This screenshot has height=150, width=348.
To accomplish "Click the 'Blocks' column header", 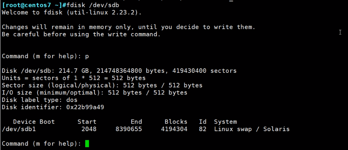I will pos(176,122).
